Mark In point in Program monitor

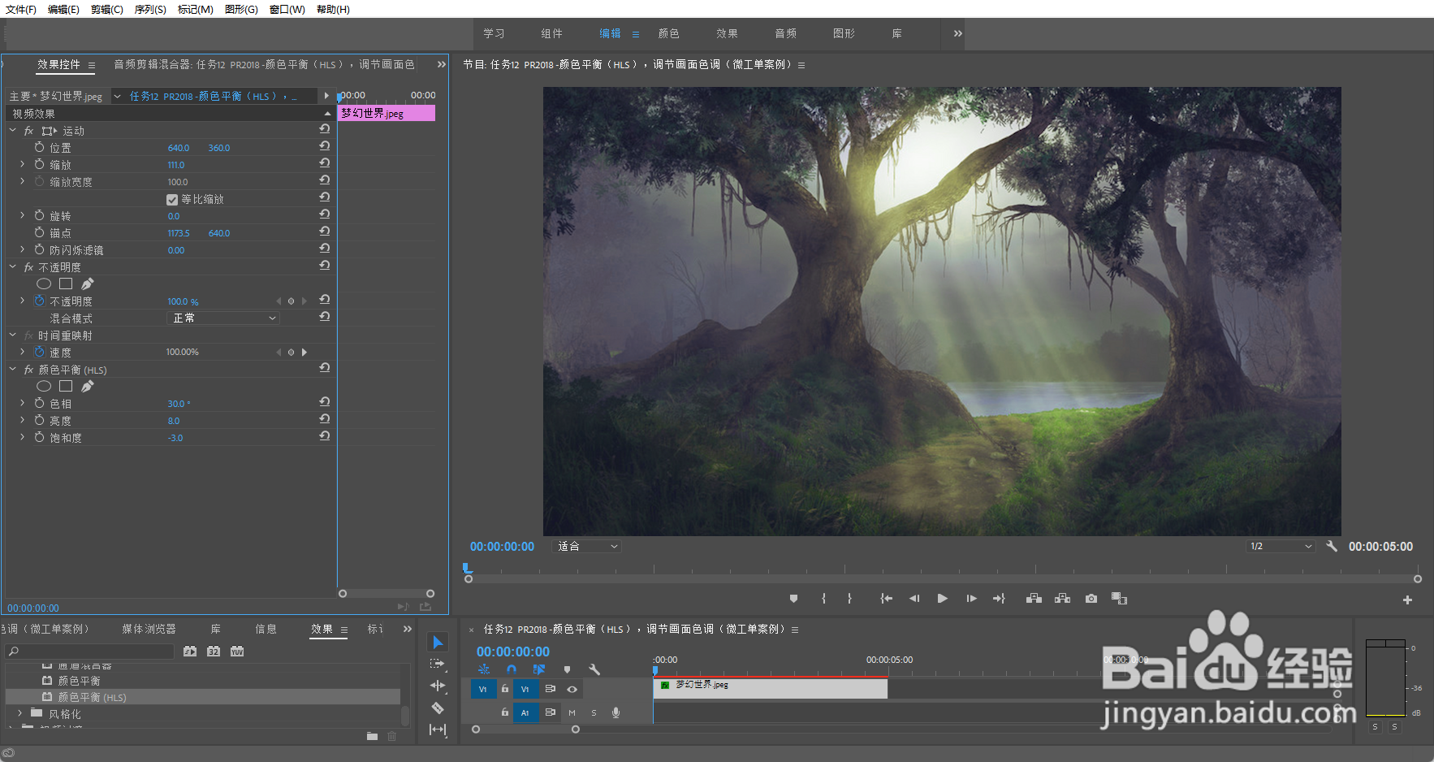(x=823, y=599)
